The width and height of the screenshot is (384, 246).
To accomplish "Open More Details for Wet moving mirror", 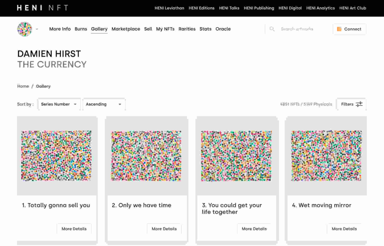I will [344, 229].
